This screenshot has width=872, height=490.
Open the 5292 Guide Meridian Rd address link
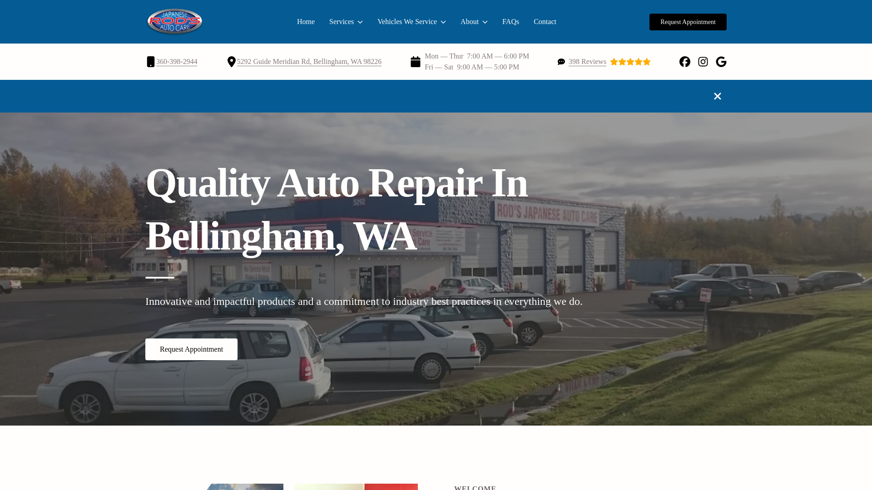click(309, 62)
